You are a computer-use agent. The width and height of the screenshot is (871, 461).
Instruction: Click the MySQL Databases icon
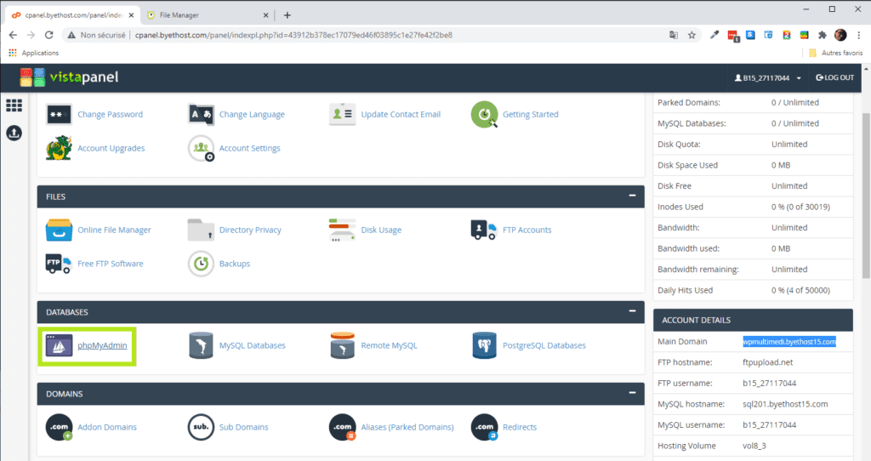point(201,345)
